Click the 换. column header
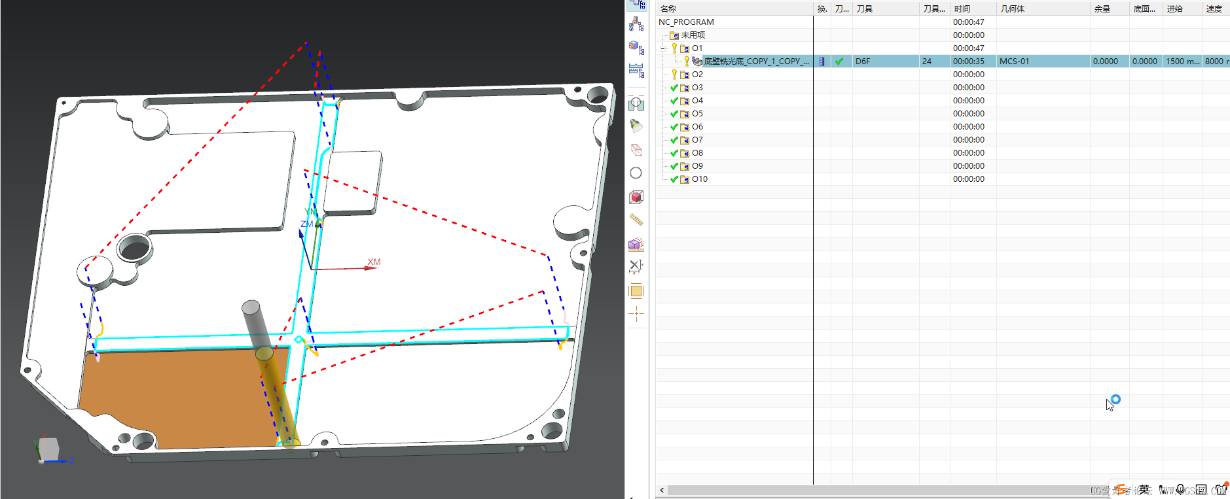Viewport: 1230px width, 499px height. (822, 9)
